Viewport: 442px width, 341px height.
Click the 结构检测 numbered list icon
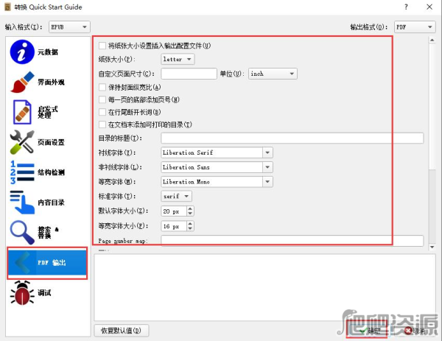click(22, 172)
